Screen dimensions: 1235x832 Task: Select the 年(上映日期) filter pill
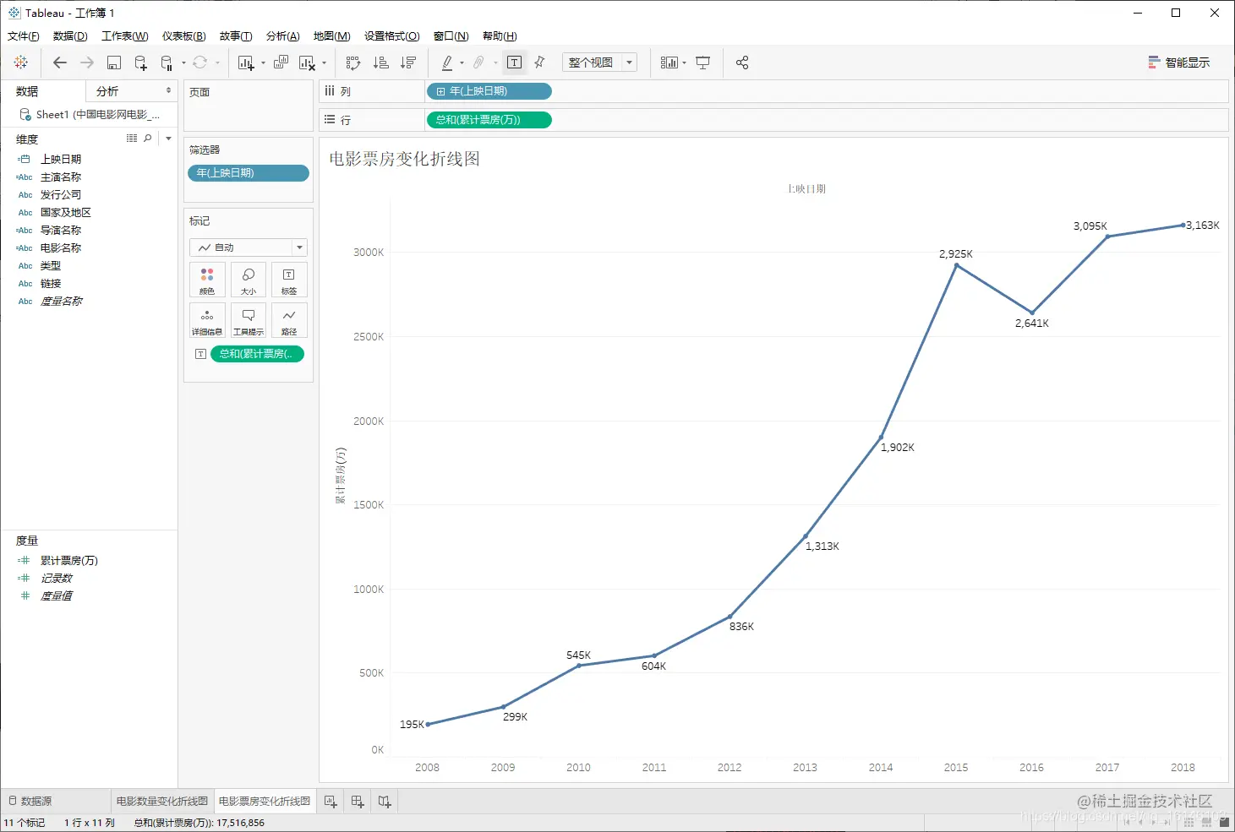pyautogui.click(x=248, y=173)
